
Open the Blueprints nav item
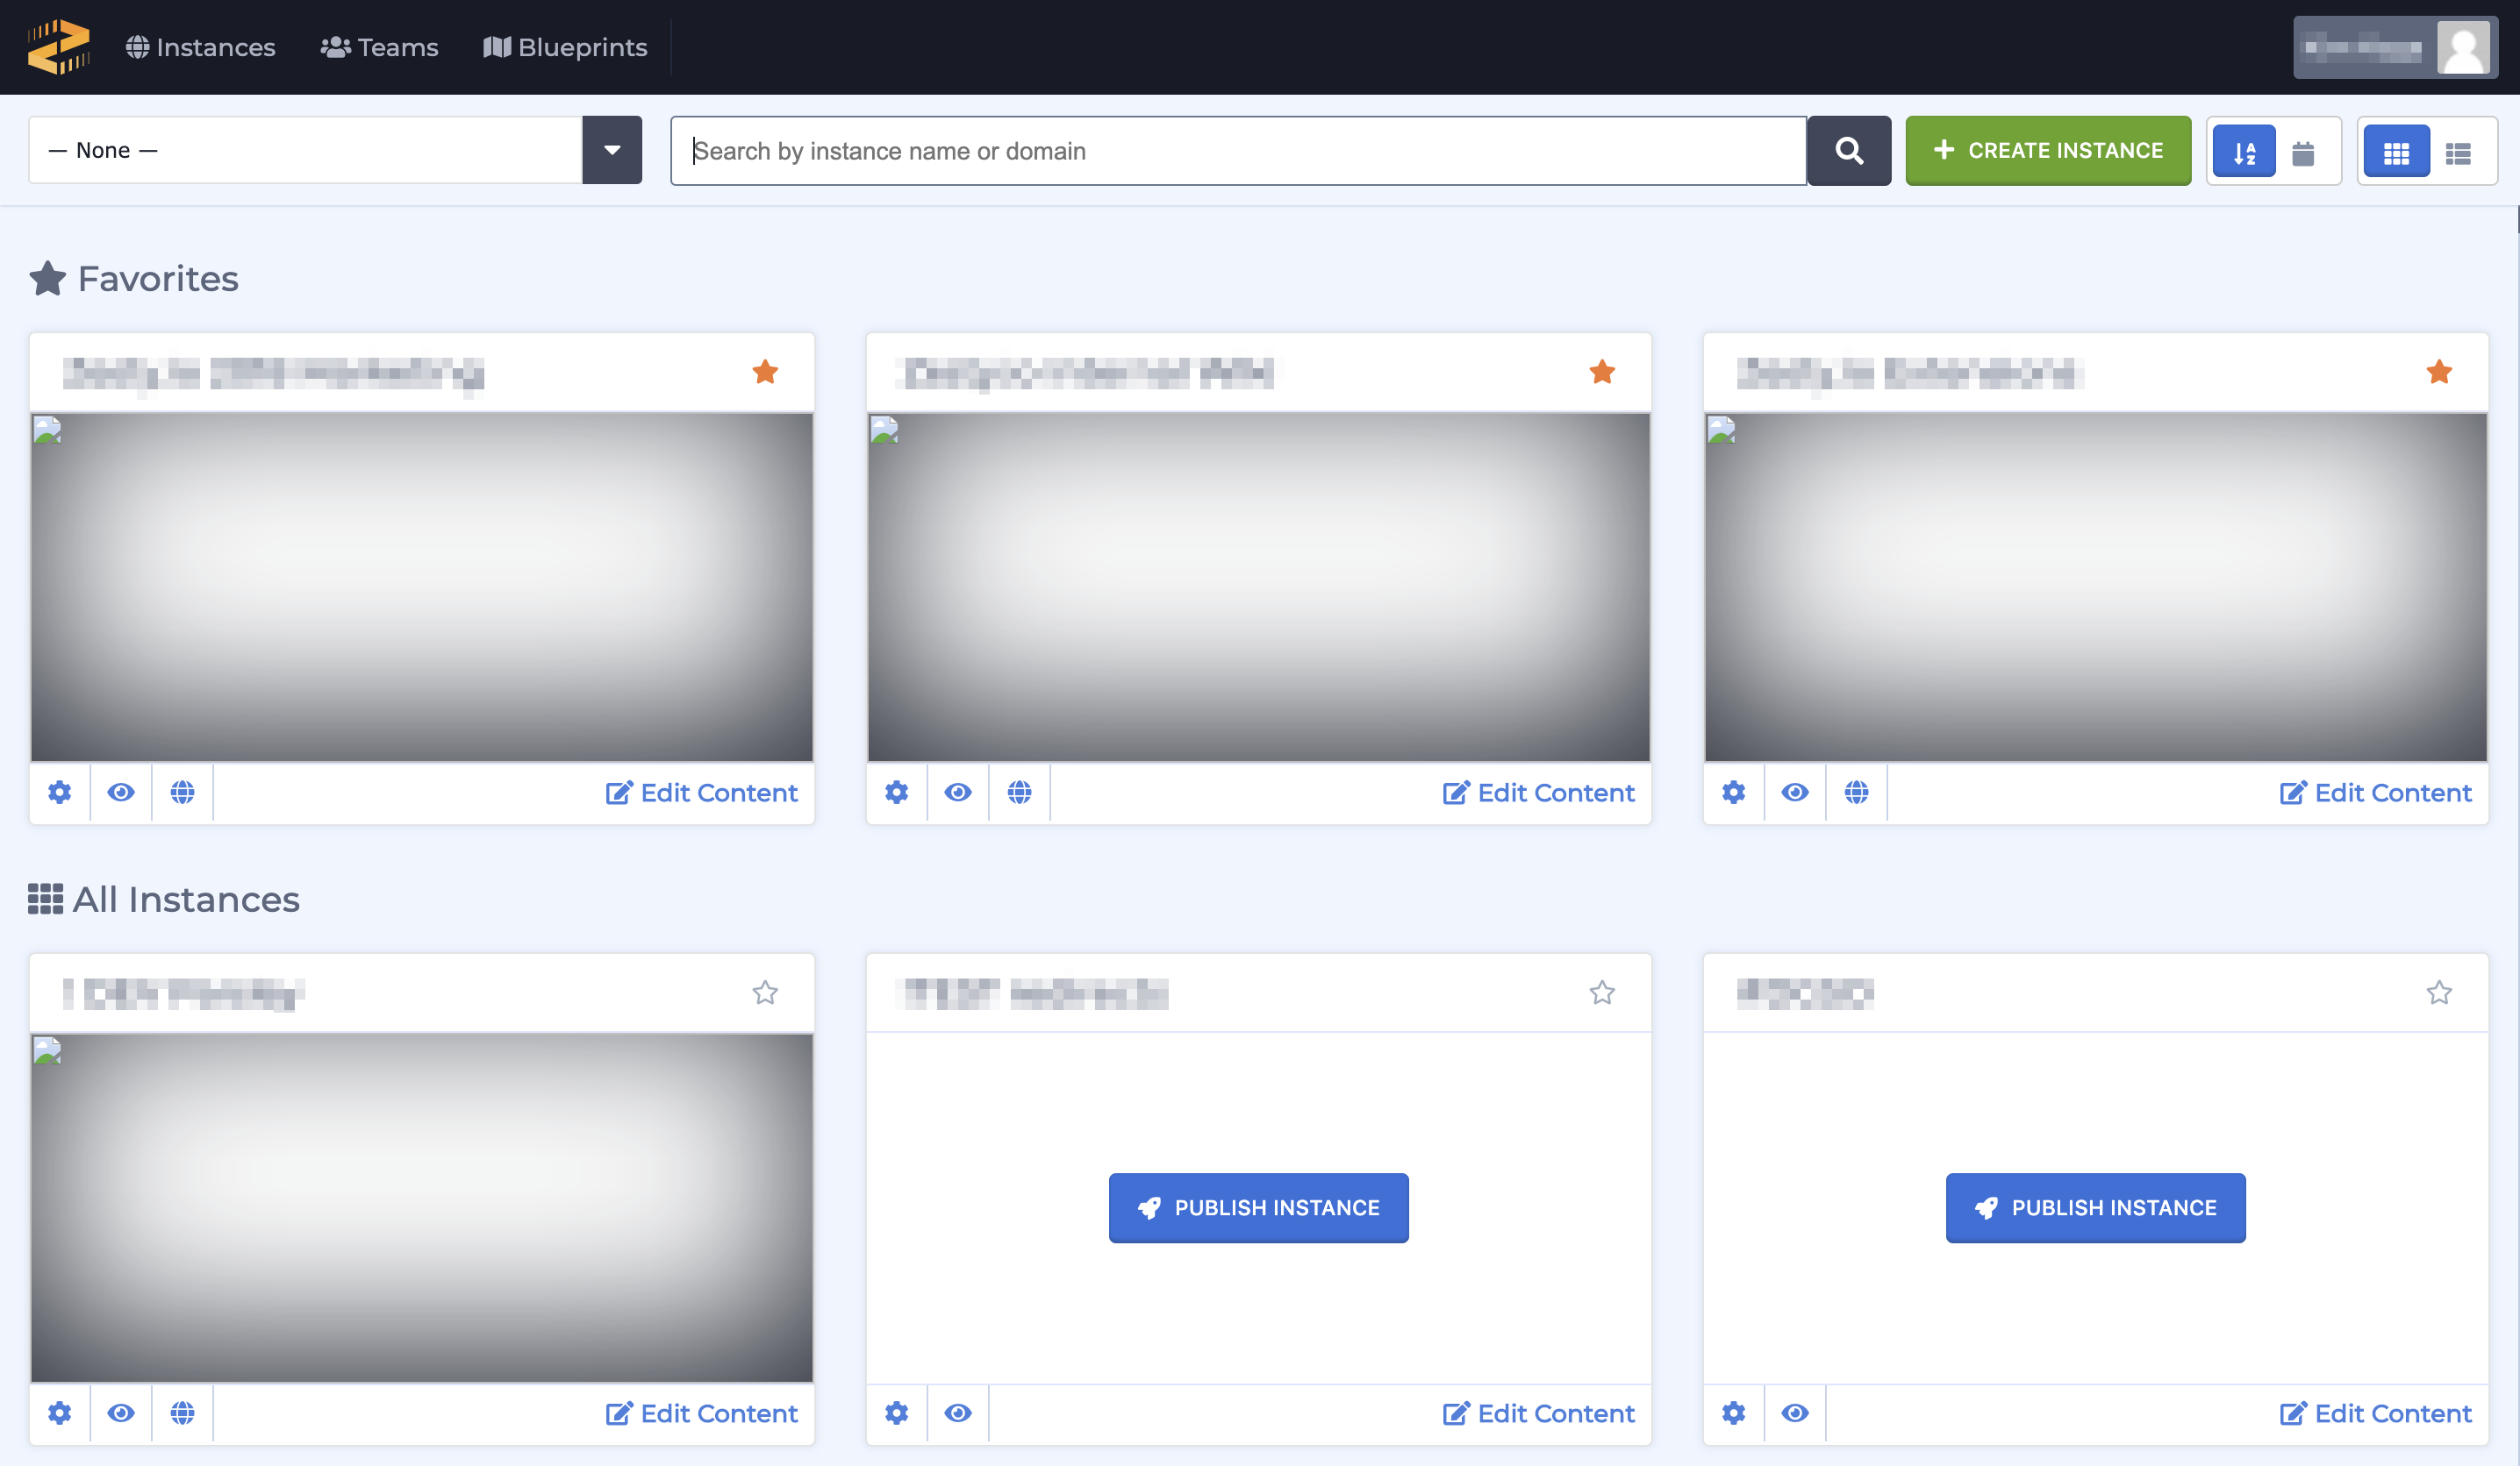[565, 47]
